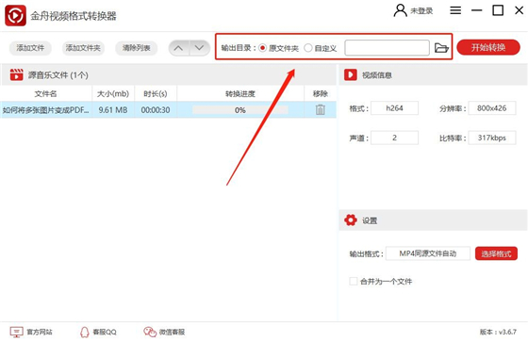528x342 pixels.
Task: Click the 清除列表 button
Action: coord(136,48)
